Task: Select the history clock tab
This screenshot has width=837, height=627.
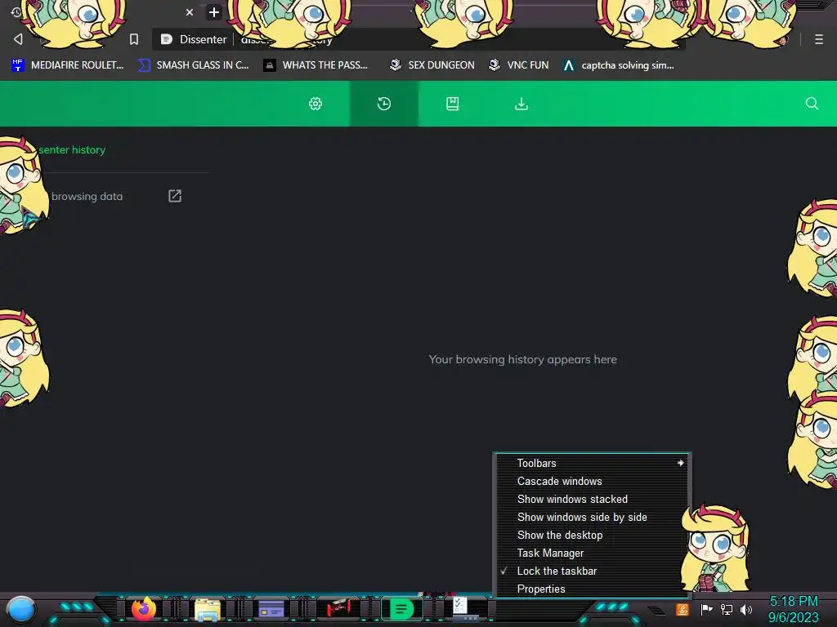Action: tap(384, 104)
